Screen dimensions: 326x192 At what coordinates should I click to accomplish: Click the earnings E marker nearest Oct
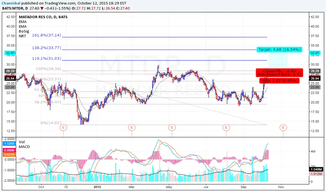point(63,127)
